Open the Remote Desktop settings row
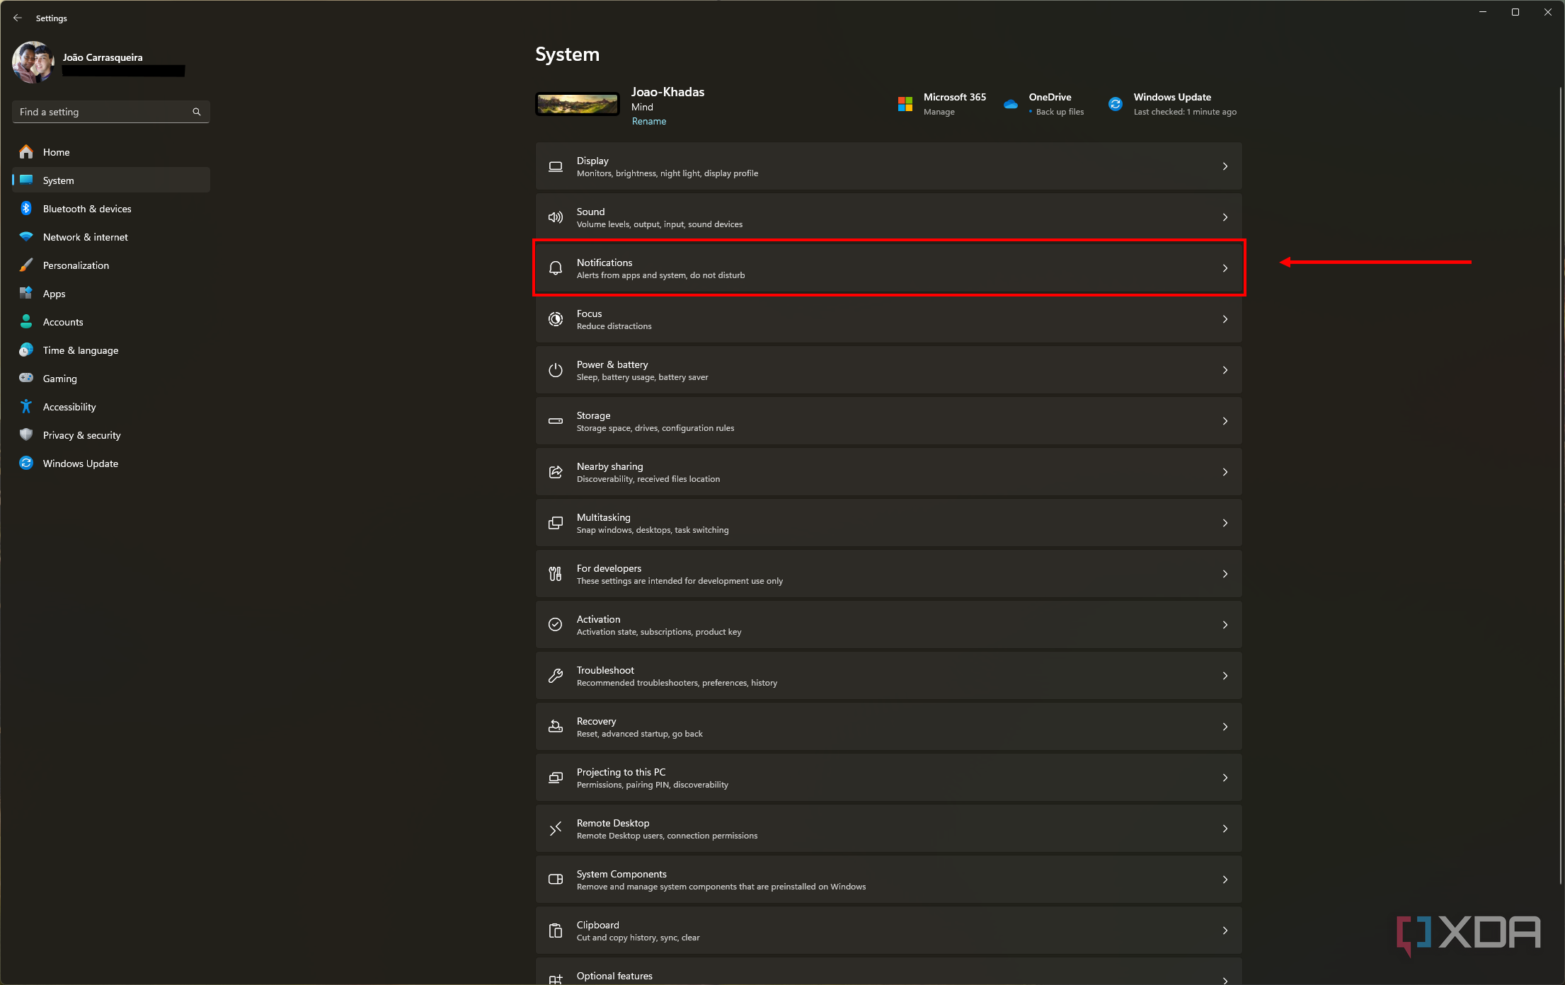The width and height of the screenshot is (1565, 985). [888, 829]
